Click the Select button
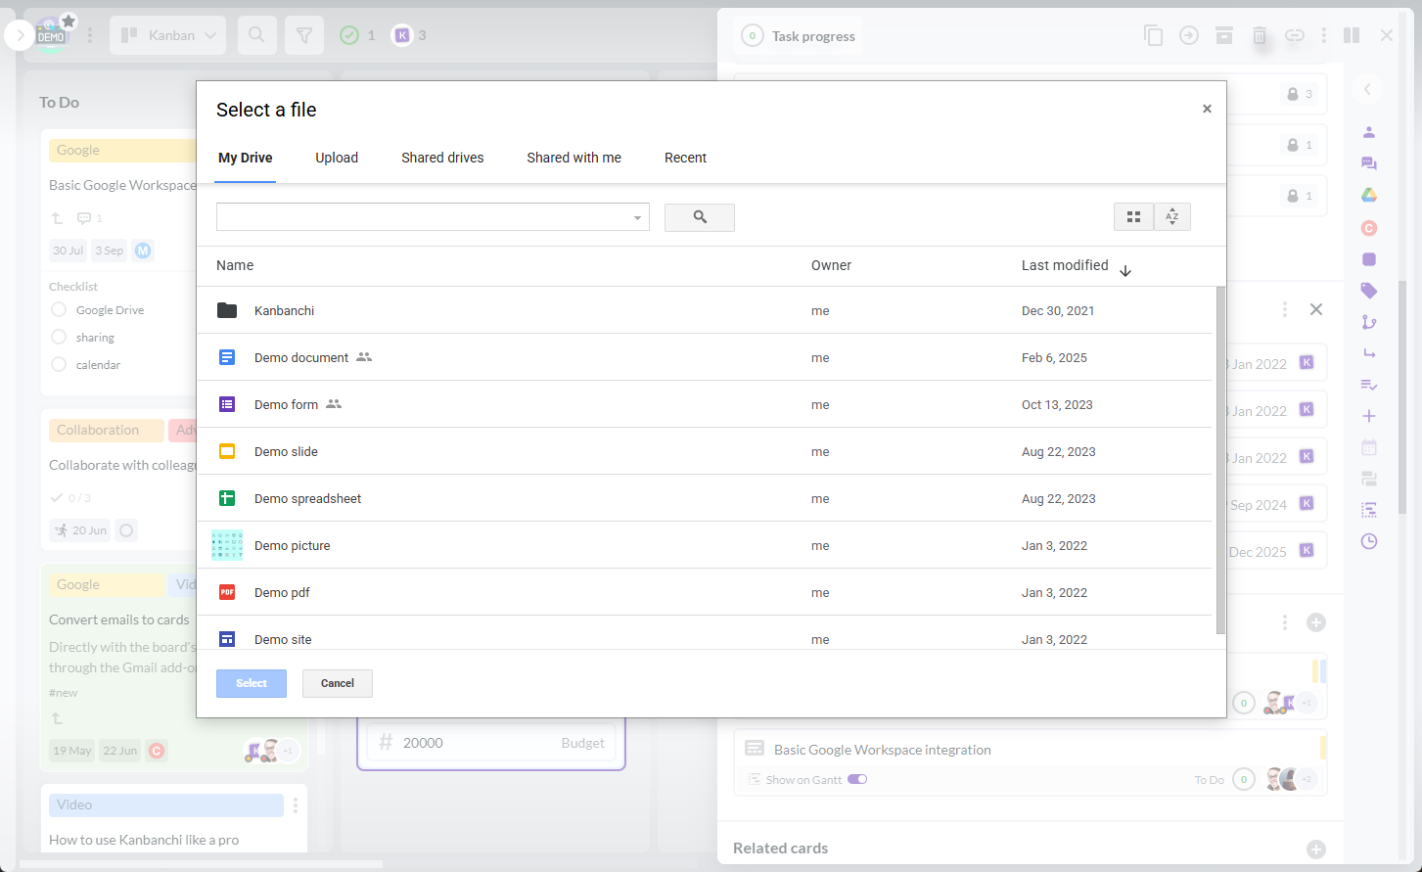The image size is (1422, 872). coord(252,683)
